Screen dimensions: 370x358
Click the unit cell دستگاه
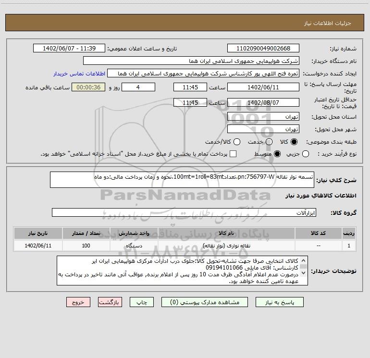click(134, 246)
